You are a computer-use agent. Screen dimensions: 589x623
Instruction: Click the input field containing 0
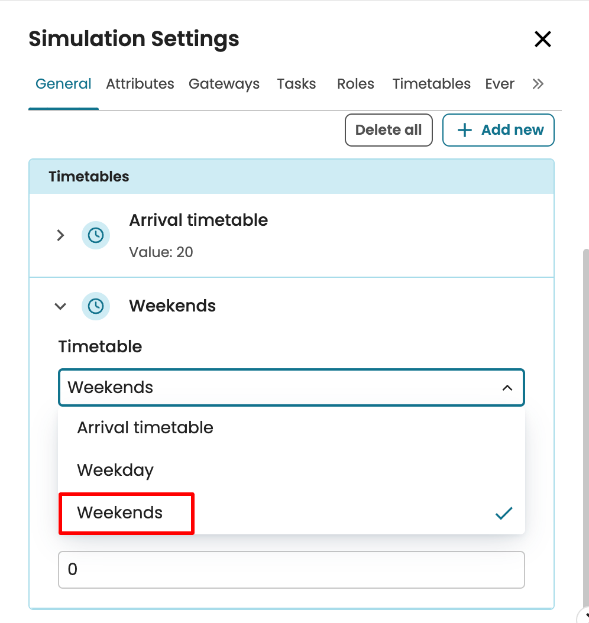291,570
